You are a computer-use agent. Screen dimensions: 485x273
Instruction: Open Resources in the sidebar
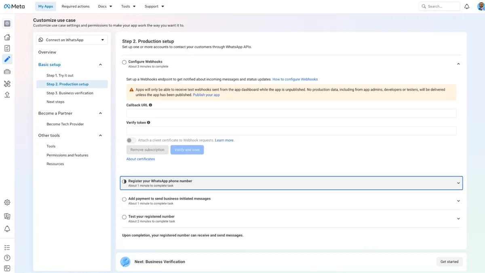[55, 164]
